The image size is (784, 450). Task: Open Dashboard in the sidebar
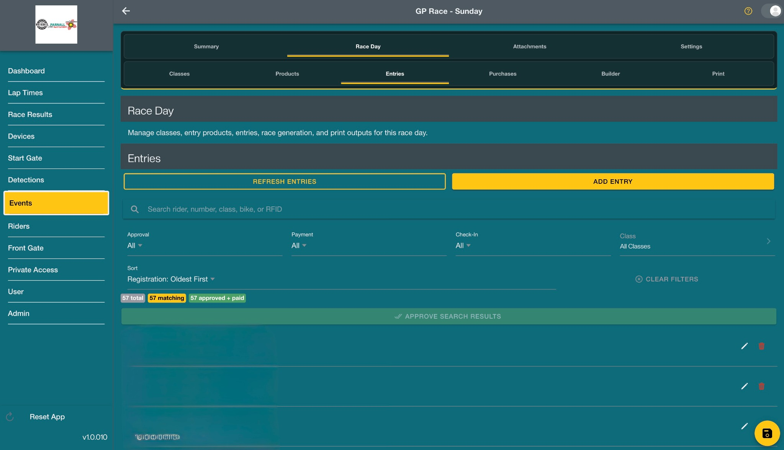tap(56, 71)
